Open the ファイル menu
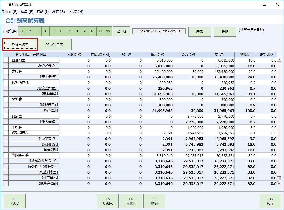284x210 pixels. coord(8,11)
